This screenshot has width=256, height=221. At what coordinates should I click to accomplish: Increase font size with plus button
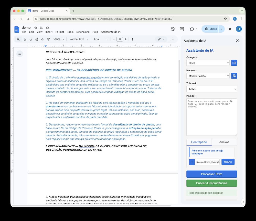pos(125,39)
